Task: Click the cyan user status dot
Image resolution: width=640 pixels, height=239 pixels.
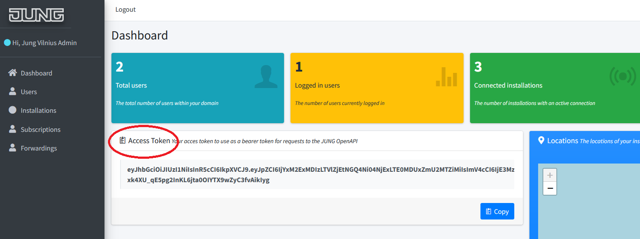Action: (x=7, y=43)
